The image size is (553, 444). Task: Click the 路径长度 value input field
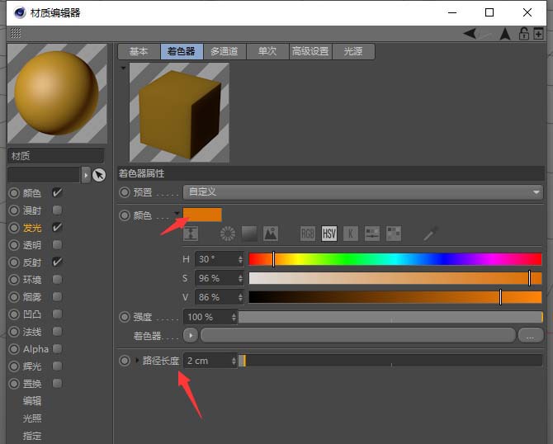point(208,361)
